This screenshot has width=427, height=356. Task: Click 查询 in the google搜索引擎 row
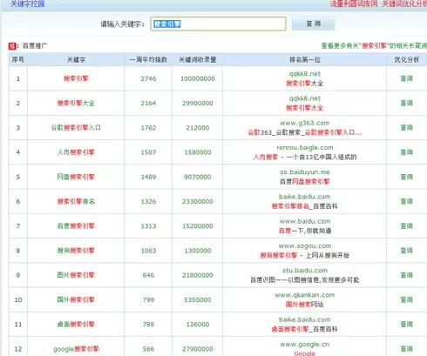tap(407, 349)
